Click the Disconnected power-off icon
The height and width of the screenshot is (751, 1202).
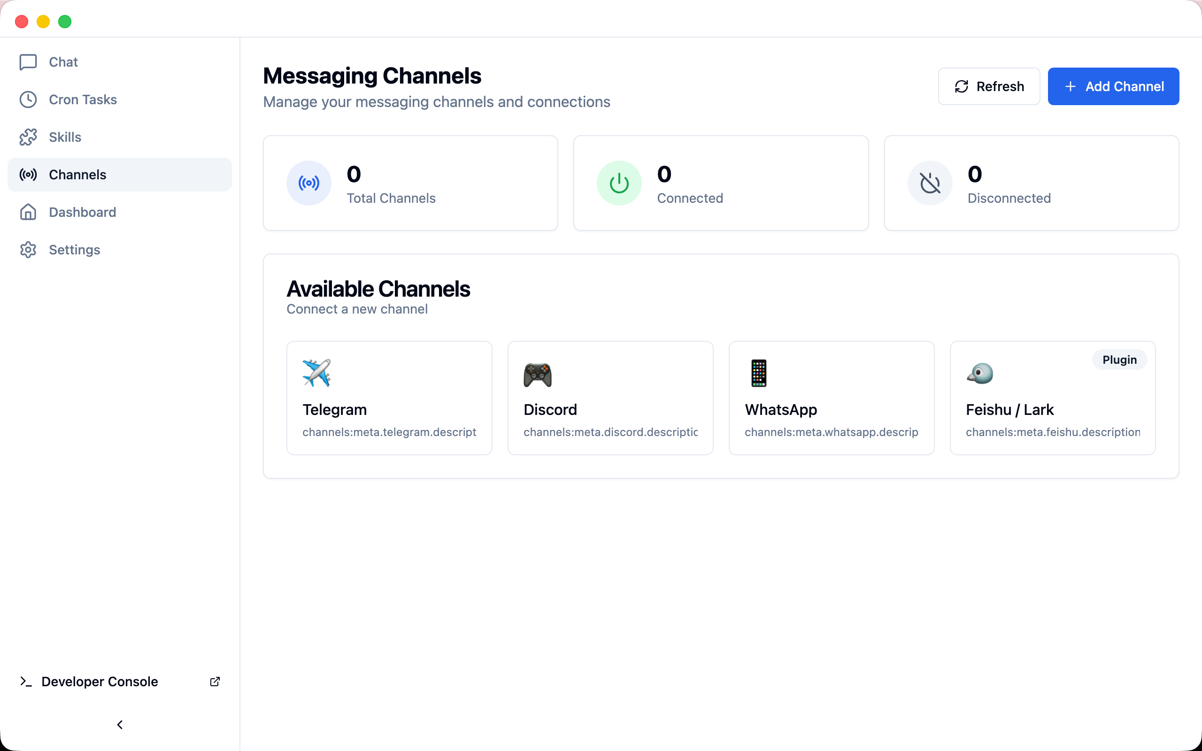[x=930, y=183]
